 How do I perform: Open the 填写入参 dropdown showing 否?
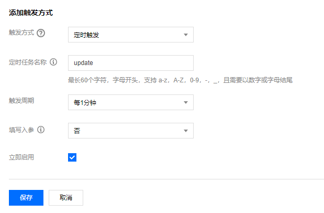[x=131, y=131]
